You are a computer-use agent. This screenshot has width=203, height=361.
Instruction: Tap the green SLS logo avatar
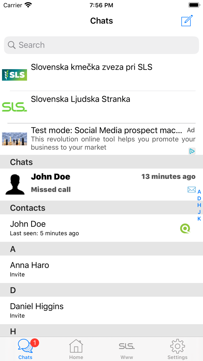14,107
